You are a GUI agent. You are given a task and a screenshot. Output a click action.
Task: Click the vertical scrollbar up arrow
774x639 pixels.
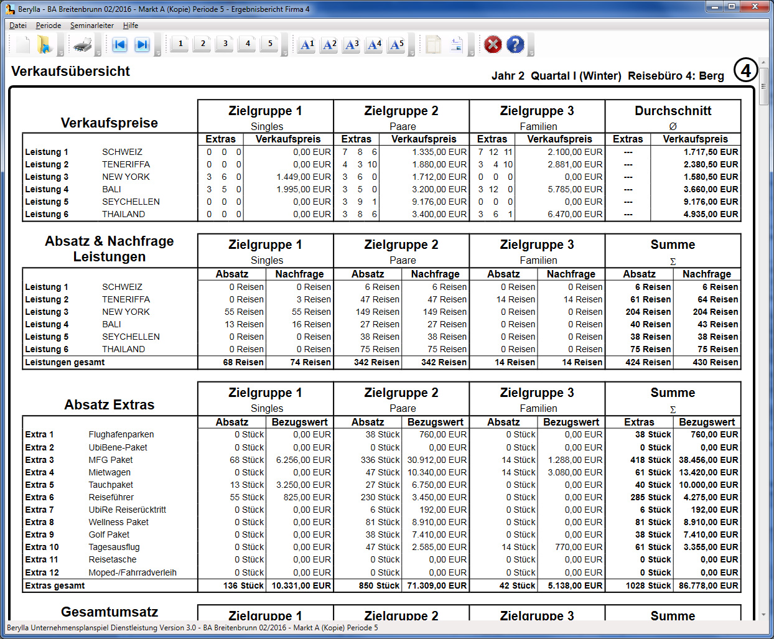[763, 63]
